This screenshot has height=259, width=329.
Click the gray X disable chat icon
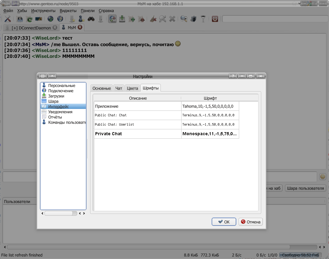172,19
